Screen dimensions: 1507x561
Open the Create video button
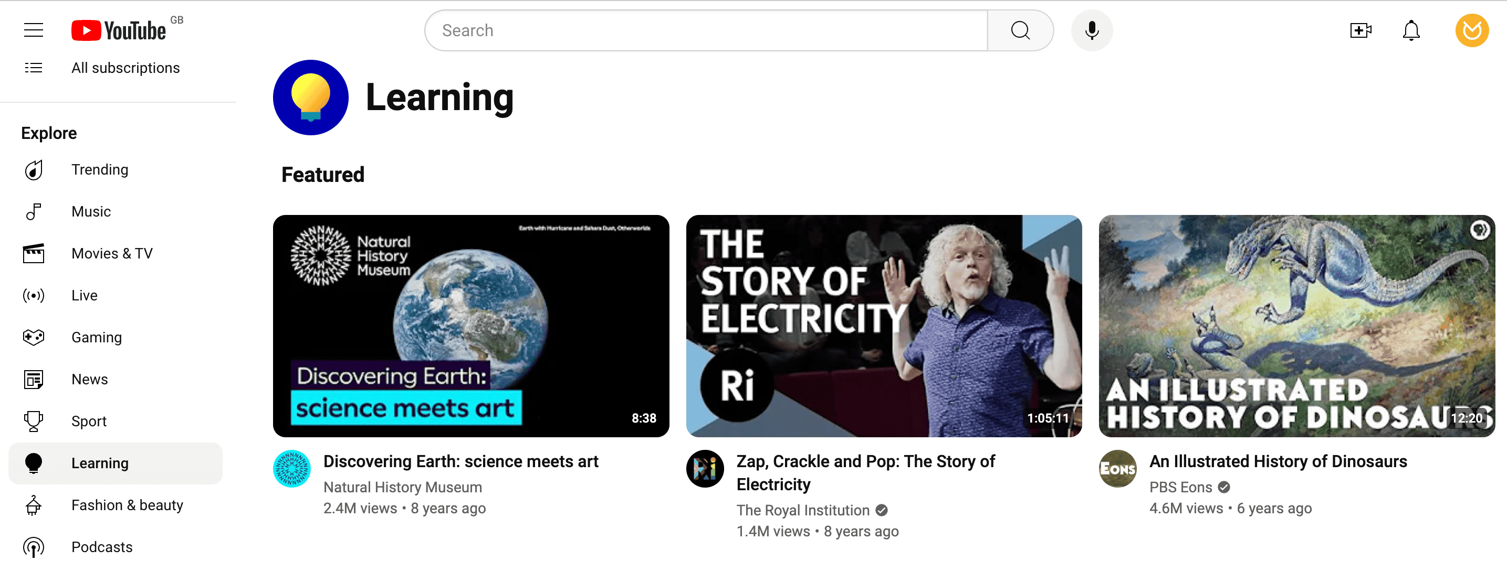pyautogui.click(x=1360, y=30)
